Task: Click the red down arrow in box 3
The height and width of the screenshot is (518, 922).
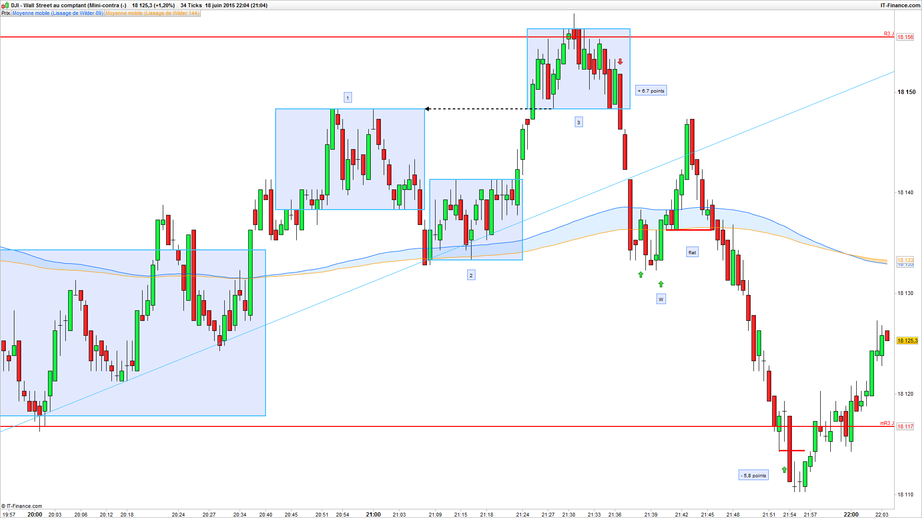Action: coord(620,62)
